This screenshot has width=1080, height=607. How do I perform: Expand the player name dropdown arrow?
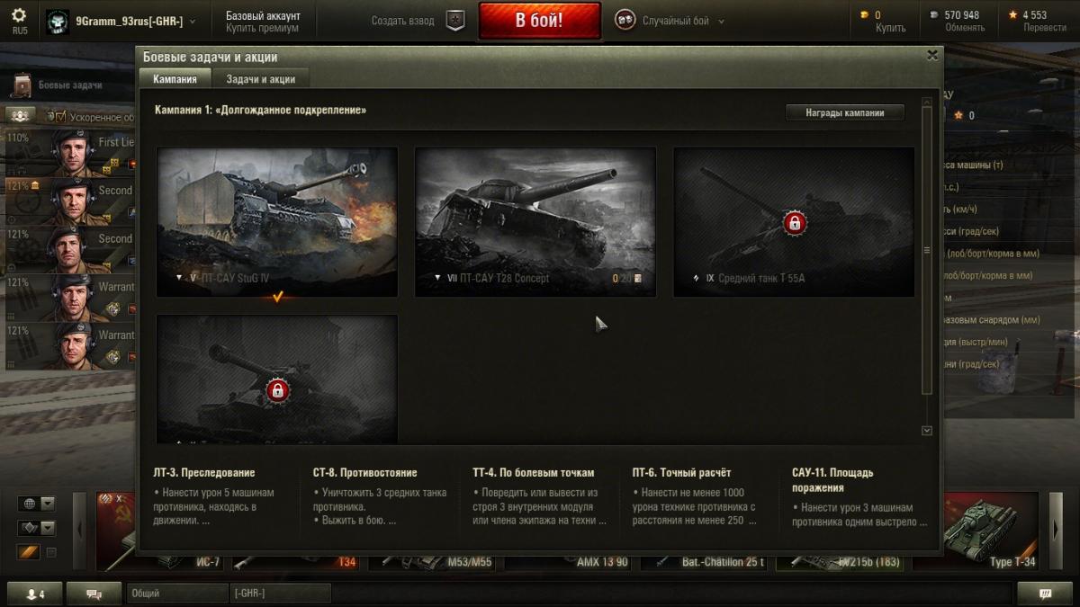click(x=193, y=21)
